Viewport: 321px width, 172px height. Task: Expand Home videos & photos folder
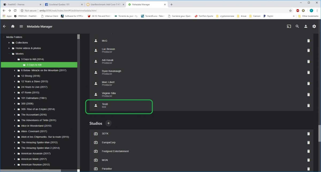click(9, 48)
